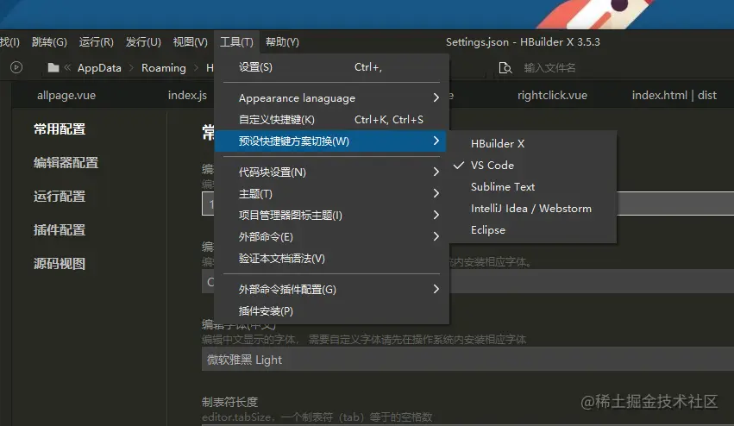Click AppData in breadcrumb path
The width and height of the screenshot is (734, 426).
99,68
